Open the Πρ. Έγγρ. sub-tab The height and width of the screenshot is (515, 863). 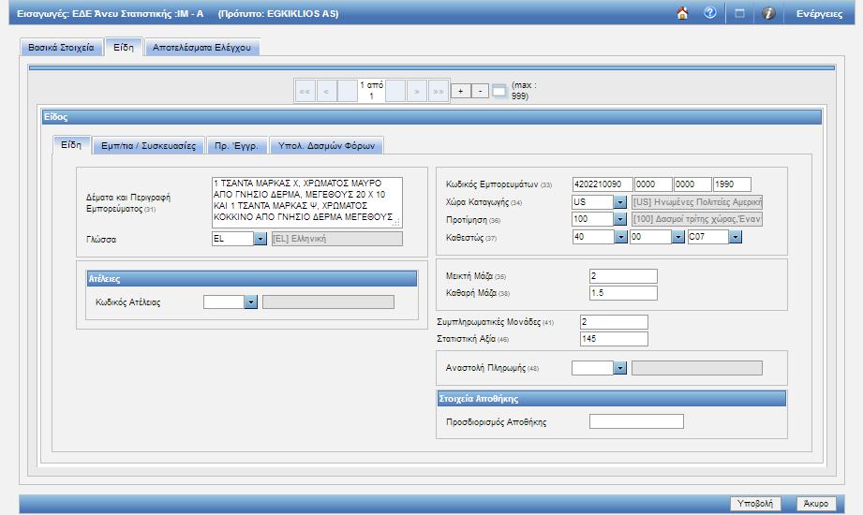(x=237, y=146)
